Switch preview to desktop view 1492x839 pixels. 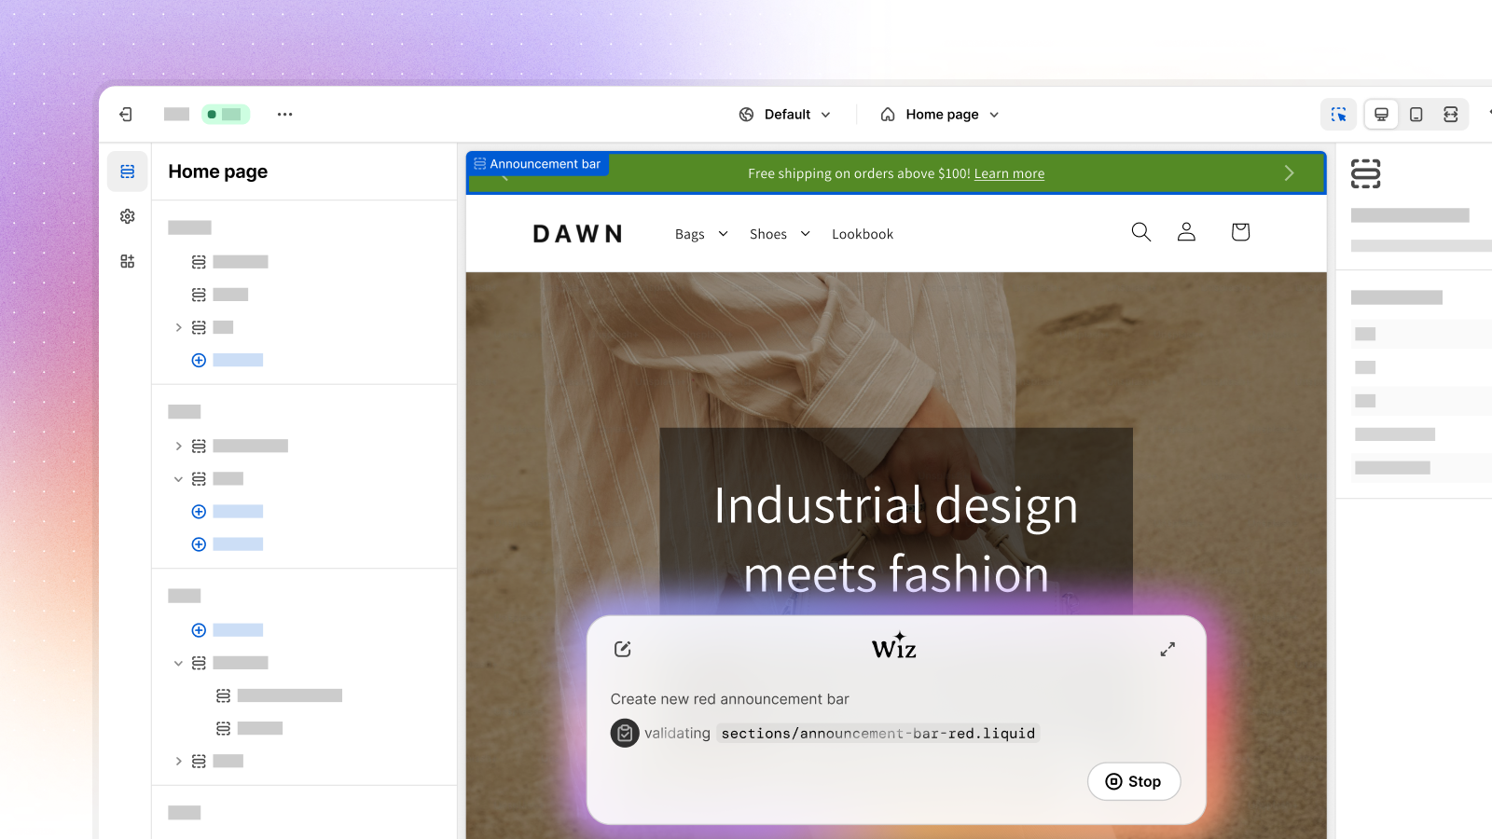1381,114
